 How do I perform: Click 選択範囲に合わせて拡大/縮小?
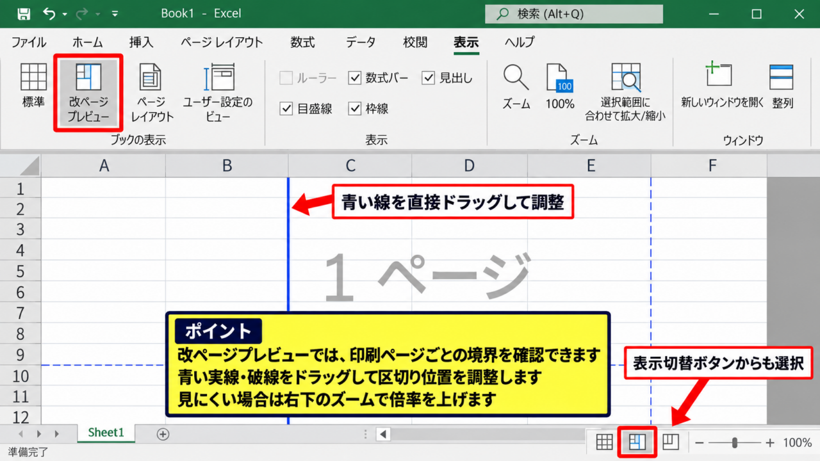pyautogui.click(x=625, y=93)
